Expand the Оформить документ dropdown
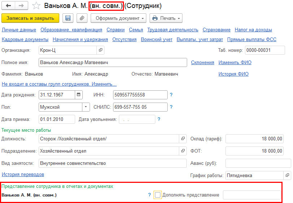293x203 pixels. coord(119,18)
